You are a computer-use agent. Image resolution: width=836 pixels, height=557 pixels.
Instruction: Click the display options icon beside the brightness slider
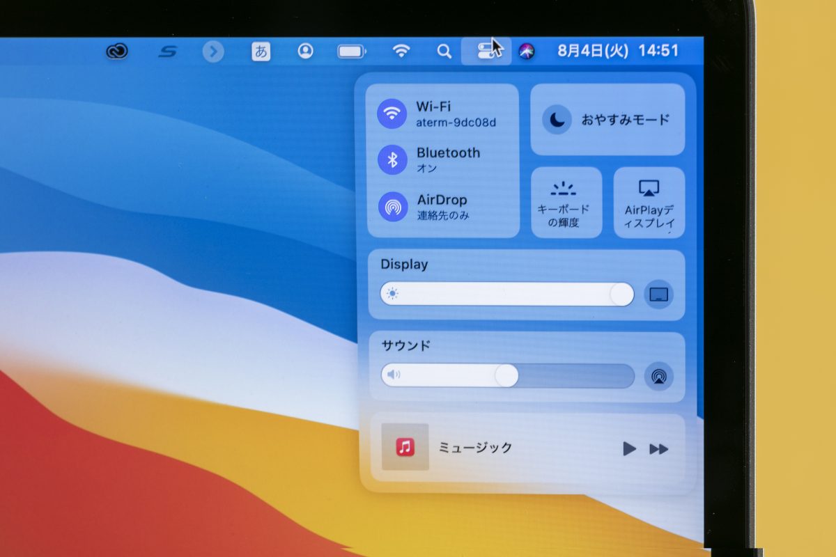tap(658, 295)
